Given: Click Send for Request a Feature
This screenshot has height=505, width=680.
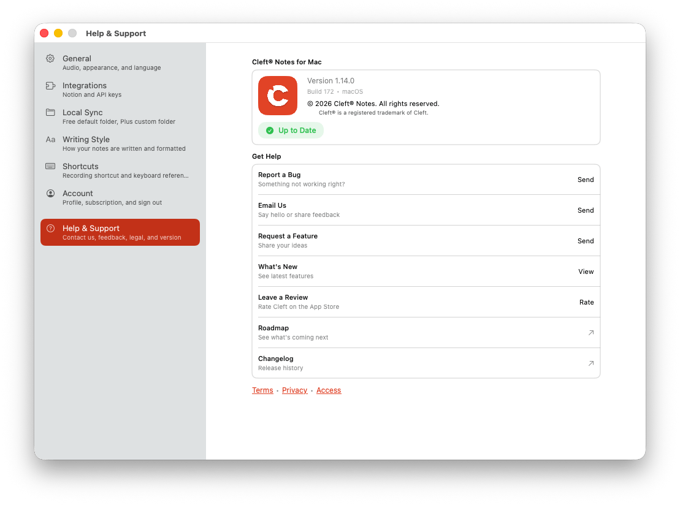Looking at the screenshot, I should pyautogui.click(x=586, y=241).
